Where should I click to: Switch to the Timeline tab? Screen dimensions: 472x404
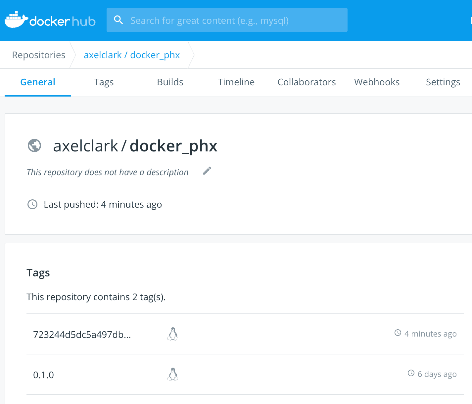tap(236, 82)
